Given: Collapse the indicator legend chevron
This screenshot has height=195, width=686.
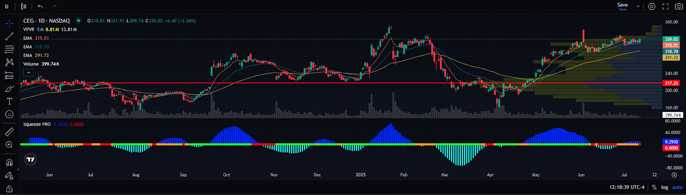Looking at the screenshot, I should tap(28, 73).
